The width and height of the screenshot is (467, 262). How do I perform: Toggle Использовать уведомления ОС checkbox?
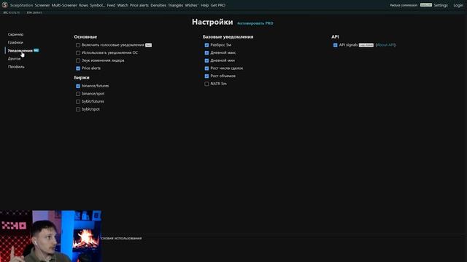coord(78,53)
